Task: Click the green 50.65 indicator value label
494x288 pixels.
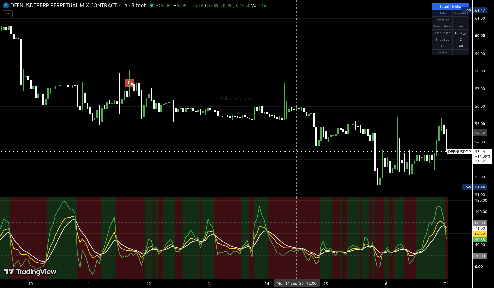Action: click(x=480, y=240)
